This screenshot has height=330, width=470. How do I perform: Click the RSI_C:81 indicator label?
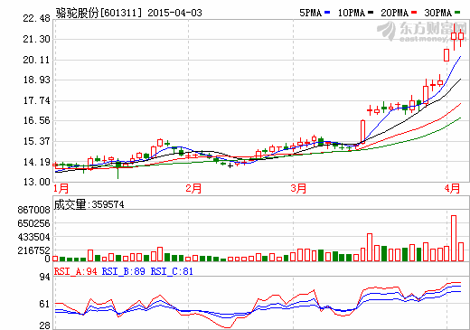tap(172, 271)
